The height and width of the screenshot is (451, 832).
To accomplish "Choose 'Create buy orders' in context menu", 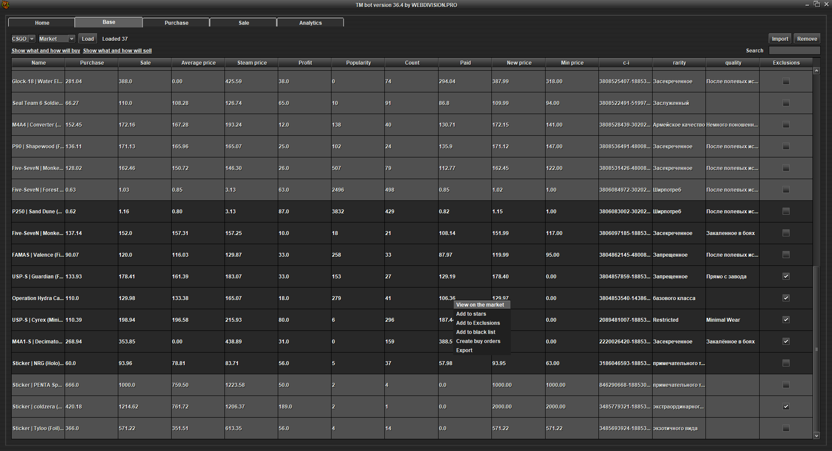I will click(x=478, y=341).
